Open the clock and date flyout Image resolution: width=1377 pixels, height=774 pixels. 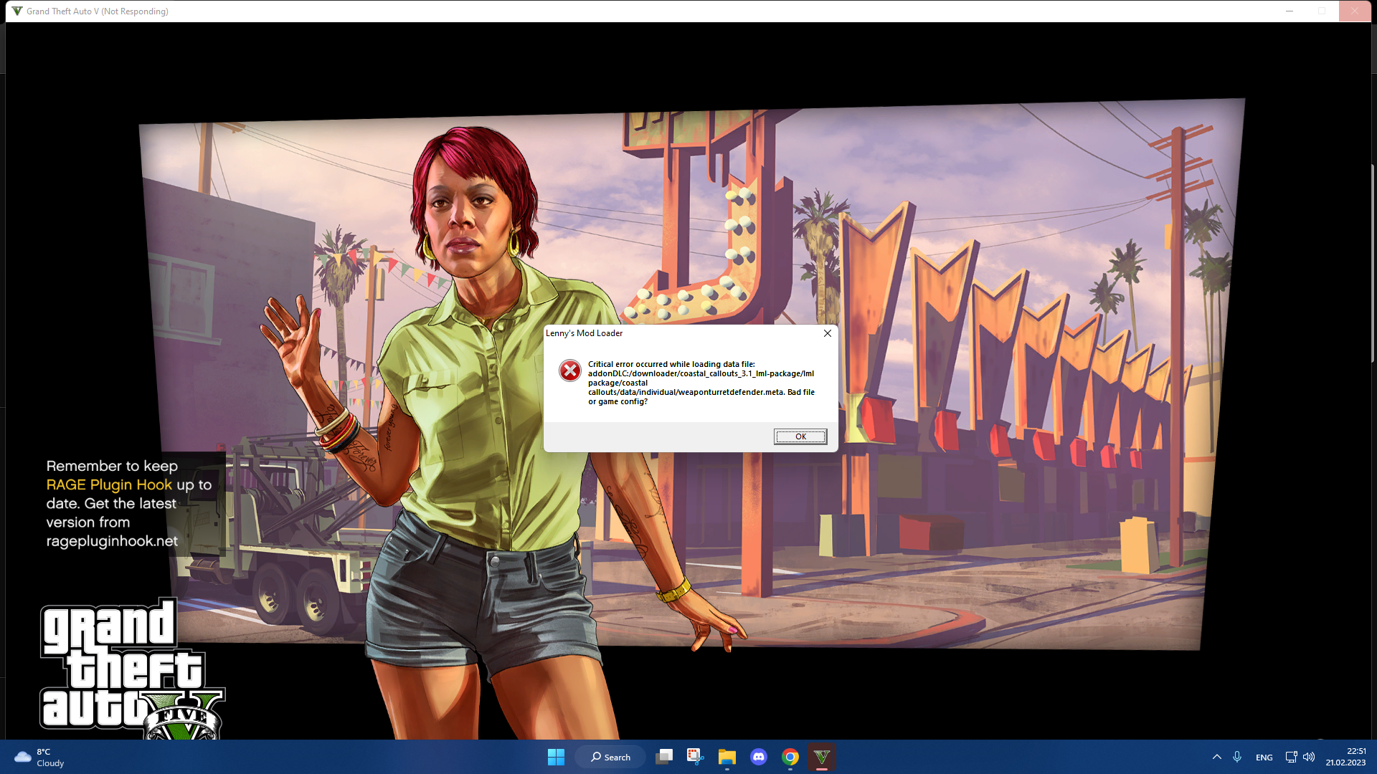coord(1345,757)
